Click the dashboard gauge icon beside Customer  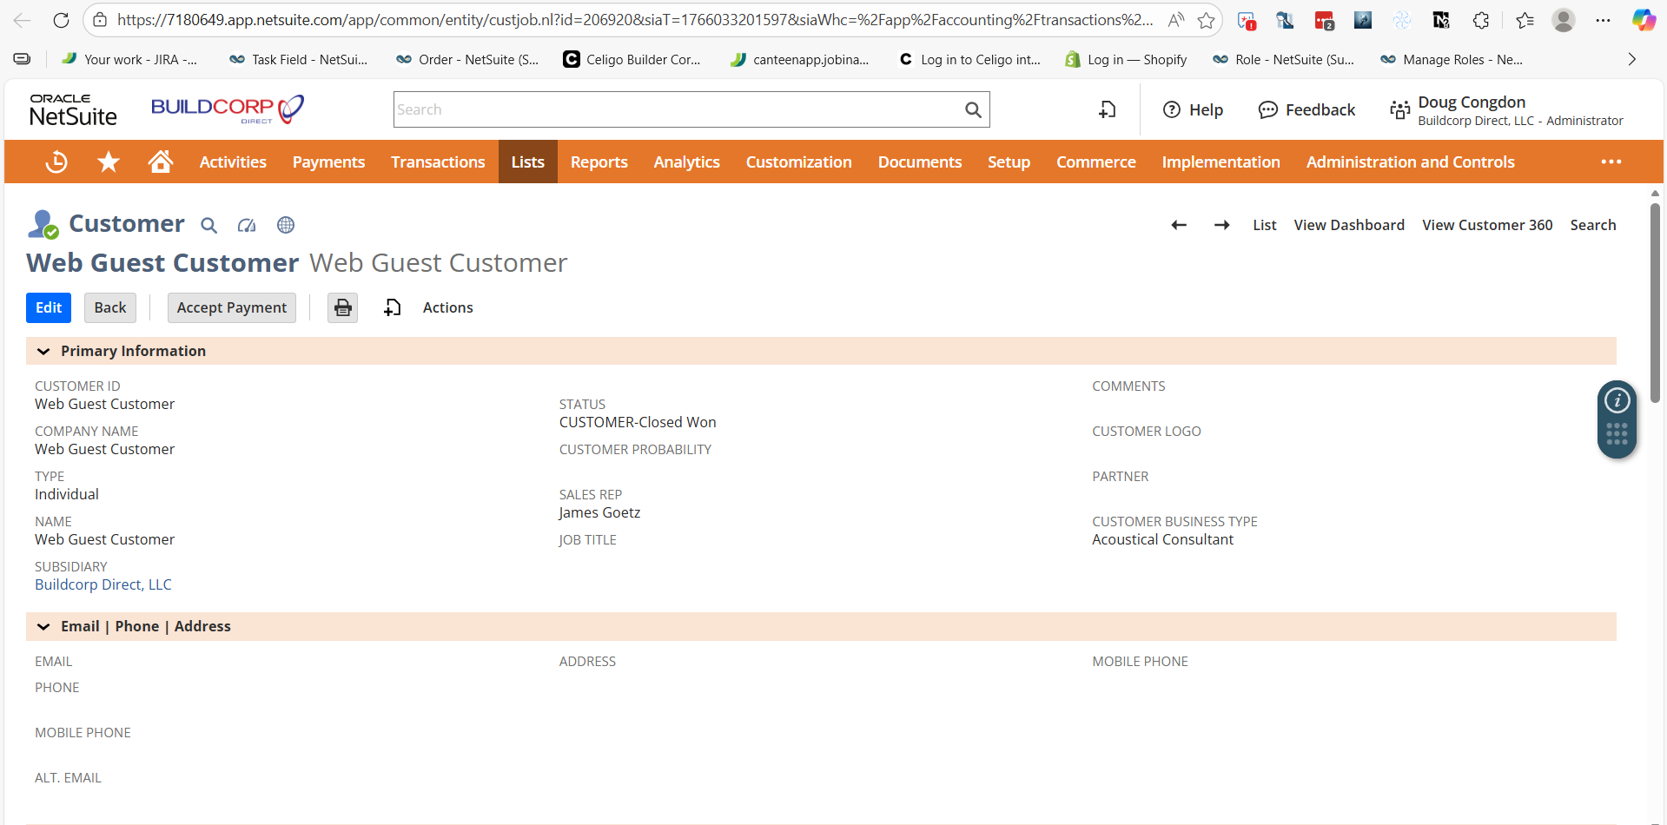coord(247,226)
